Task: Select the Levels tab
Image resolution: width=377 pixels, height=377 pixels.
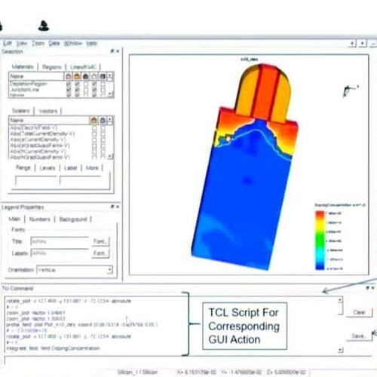Action: pyautogui.click(x=48, y=168)
